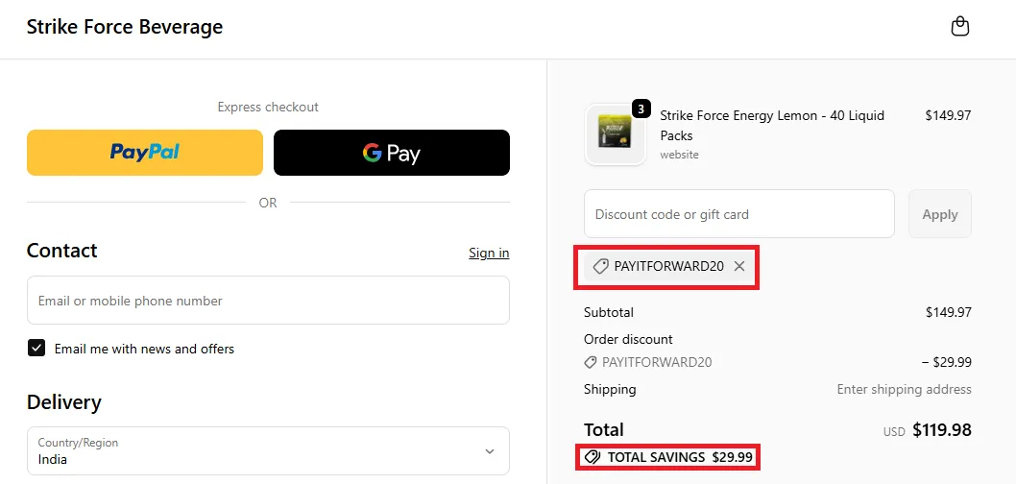Image resolution: width=1016 pixels, height=484 pixels.
Task: Remove the PAYITFORWARD20 discount code
Action: (739, 266)
